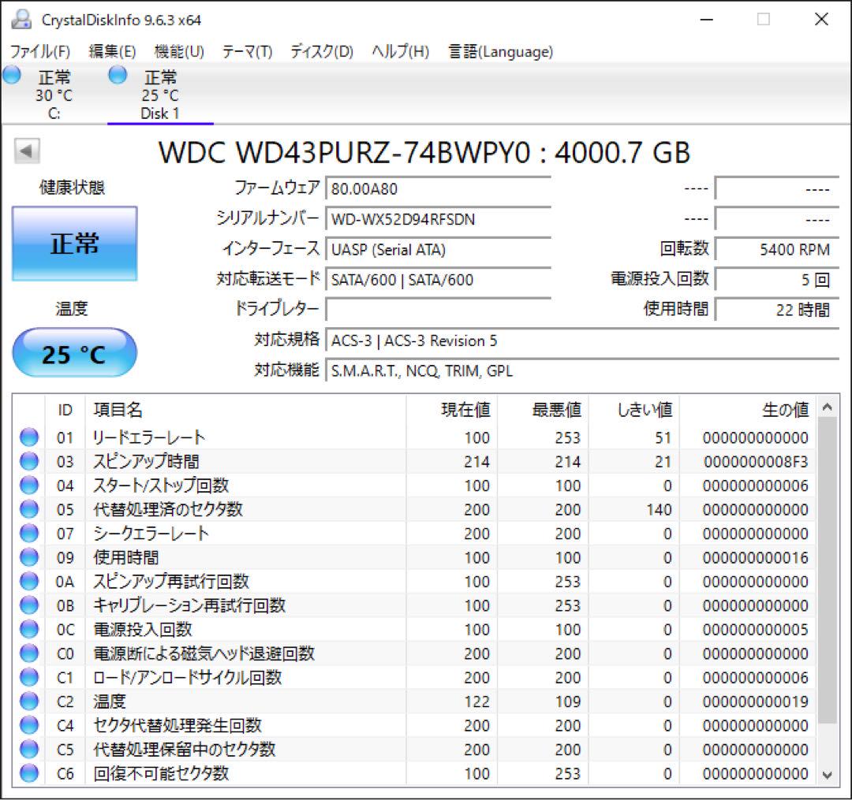Screen dimensions: 852x800
Task: Click the しきい値 column header
Action: tap(634, 410)
